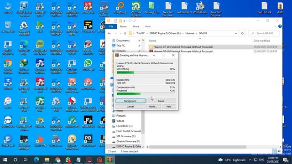Viewport: 292px width, 164px height.
Task: Open recent locations dropdown arrow
Action: click(120, 33)
